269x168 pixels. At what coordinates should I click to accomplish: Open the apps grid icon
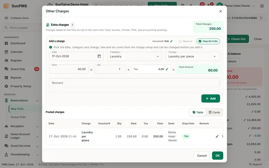(x=262, y=6)
